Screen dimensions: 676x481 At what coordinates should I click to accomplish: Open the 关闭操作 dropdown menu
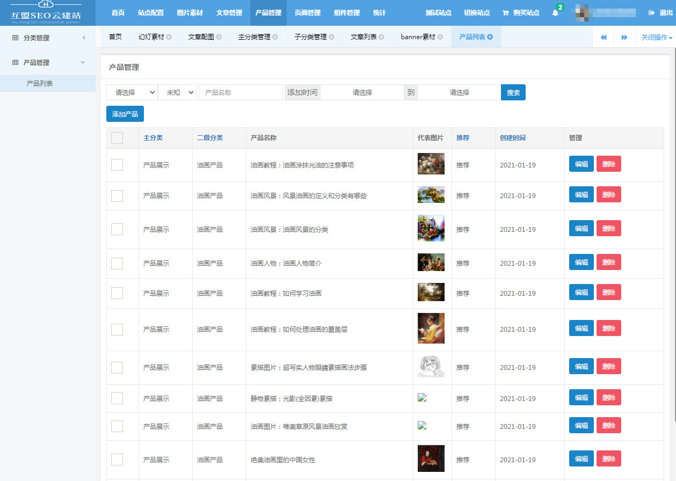coord(656,38)
